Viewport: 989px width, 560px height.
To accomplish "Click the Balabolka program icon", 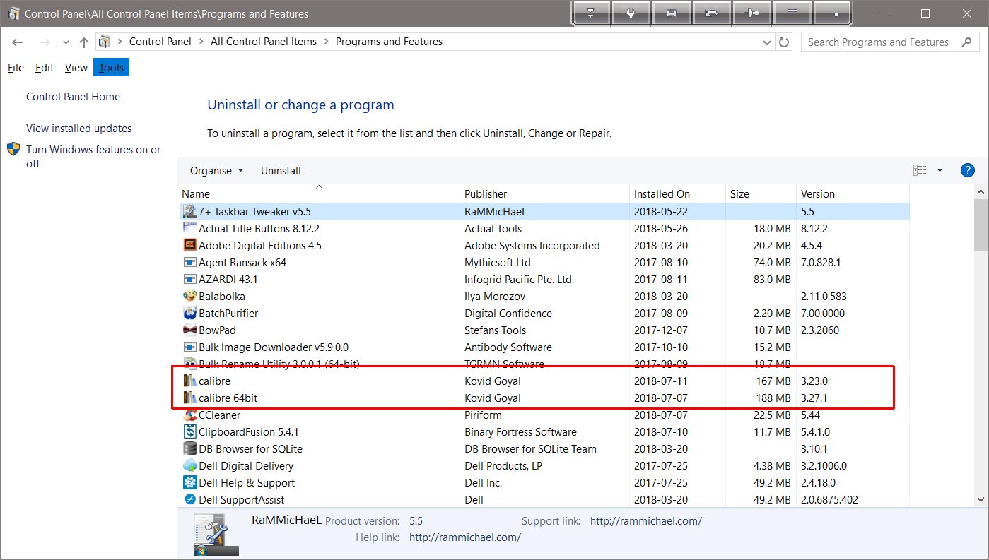I will tap(189, 296).
